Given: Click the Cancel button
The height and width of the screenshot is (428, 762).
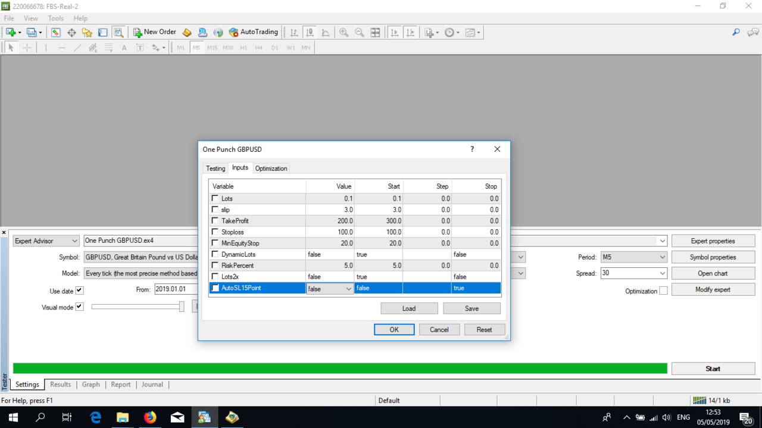Looking at the screenshot, I should (x=439, y=330).
